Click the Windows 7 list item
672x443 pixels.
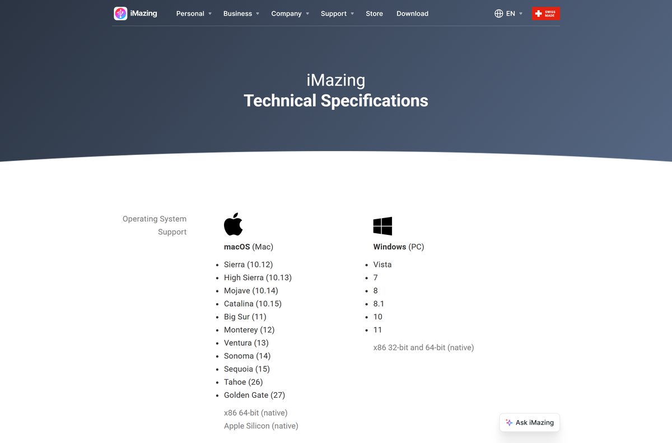click(376, 277)
